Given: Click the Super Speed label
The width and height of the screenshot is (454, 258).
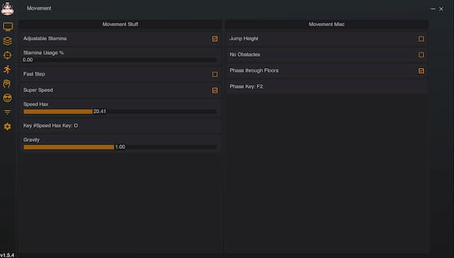Looking at the screenshot, I should (x=38, y=90).
